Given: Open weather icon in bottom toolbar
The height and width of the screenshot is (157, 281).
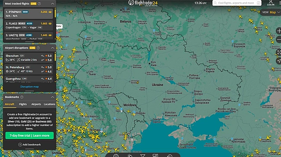Looking at the screenshot, I should (x=130, y=156).
